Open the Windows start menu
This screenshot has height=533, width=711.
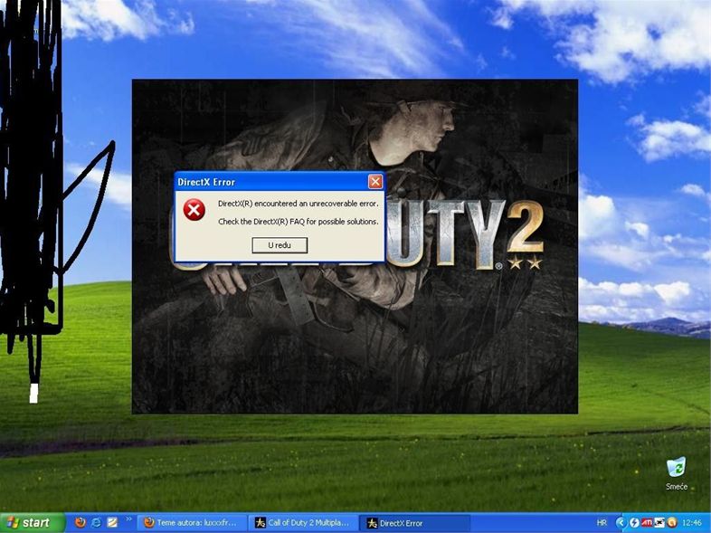[32, 523]
